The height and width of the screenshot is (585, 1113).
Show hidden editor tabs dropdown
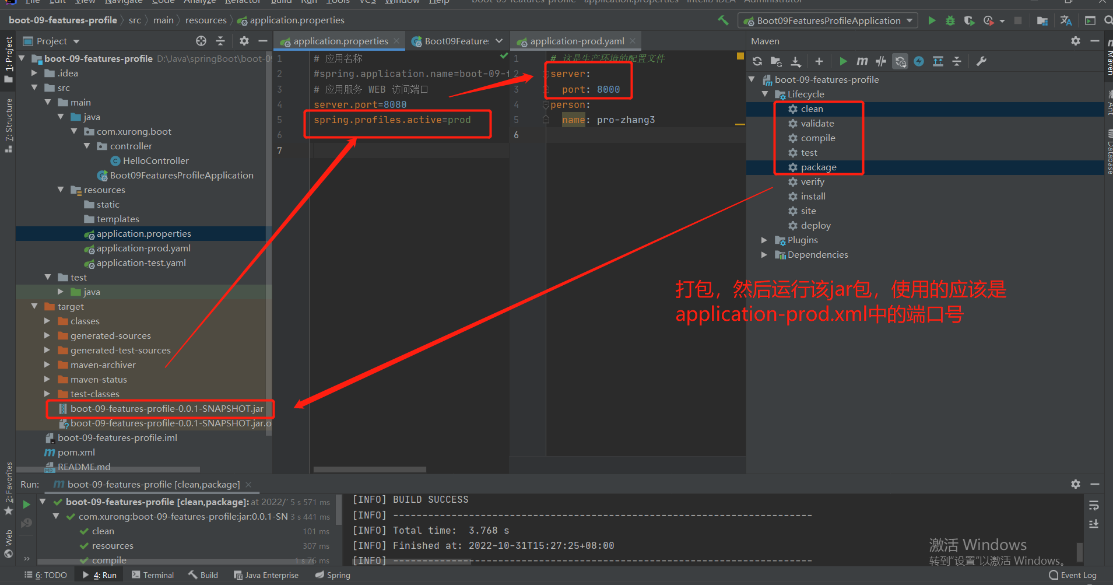pyautogui.click(x=499, y=41)
